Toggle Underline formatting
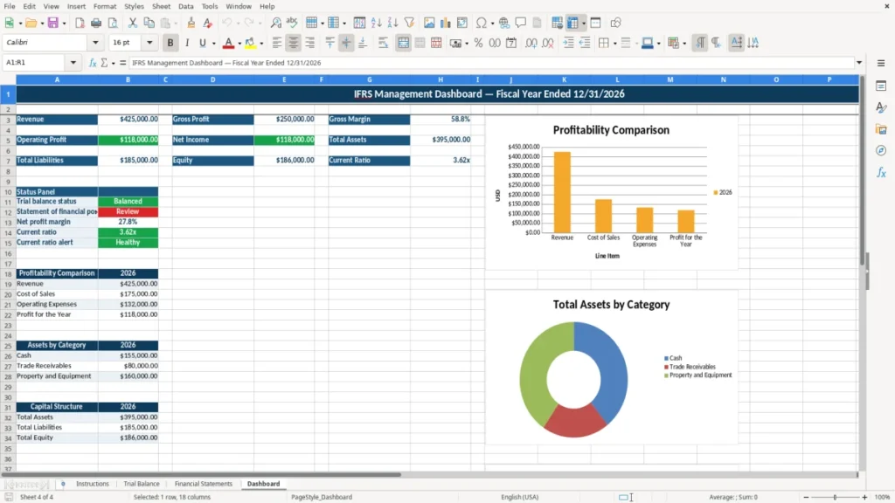Image resolution: width=895 pixels, height=503 pixels. click(202, 43)
